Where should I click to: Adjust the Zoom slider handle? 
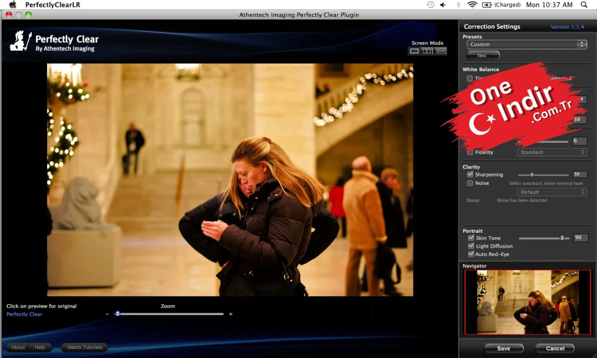tap(117, 314)
